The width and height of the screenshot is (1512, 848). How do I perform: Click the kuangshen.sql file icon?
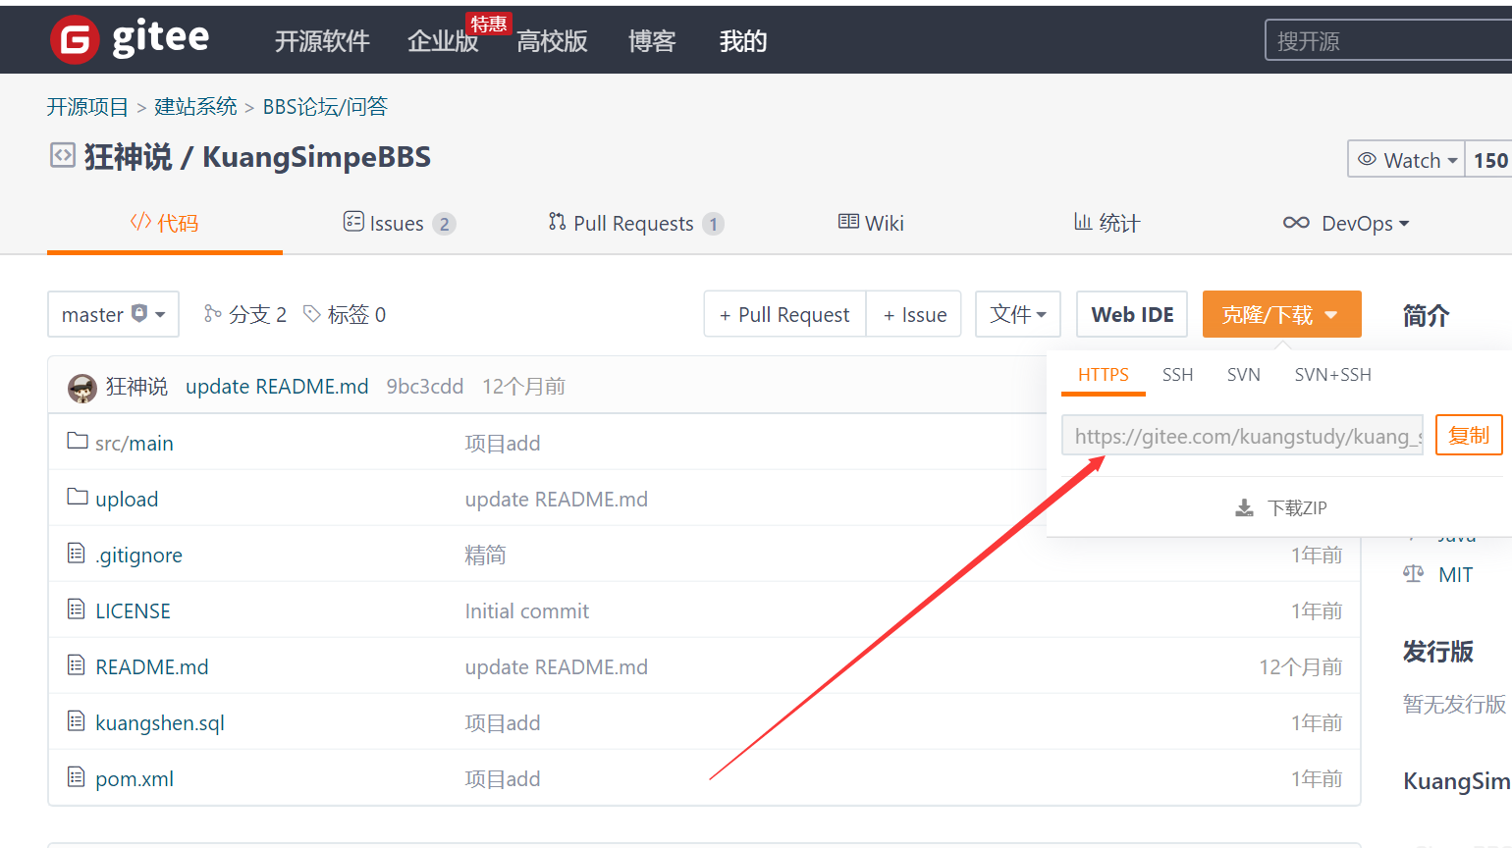pyautogui.click(x=77, y=721)
